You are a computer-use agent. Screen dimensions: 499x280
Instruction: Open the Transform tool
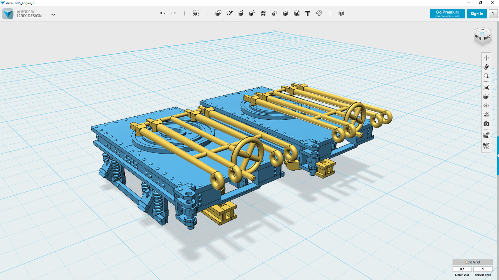pyautogui.click(x=196, y=13)
